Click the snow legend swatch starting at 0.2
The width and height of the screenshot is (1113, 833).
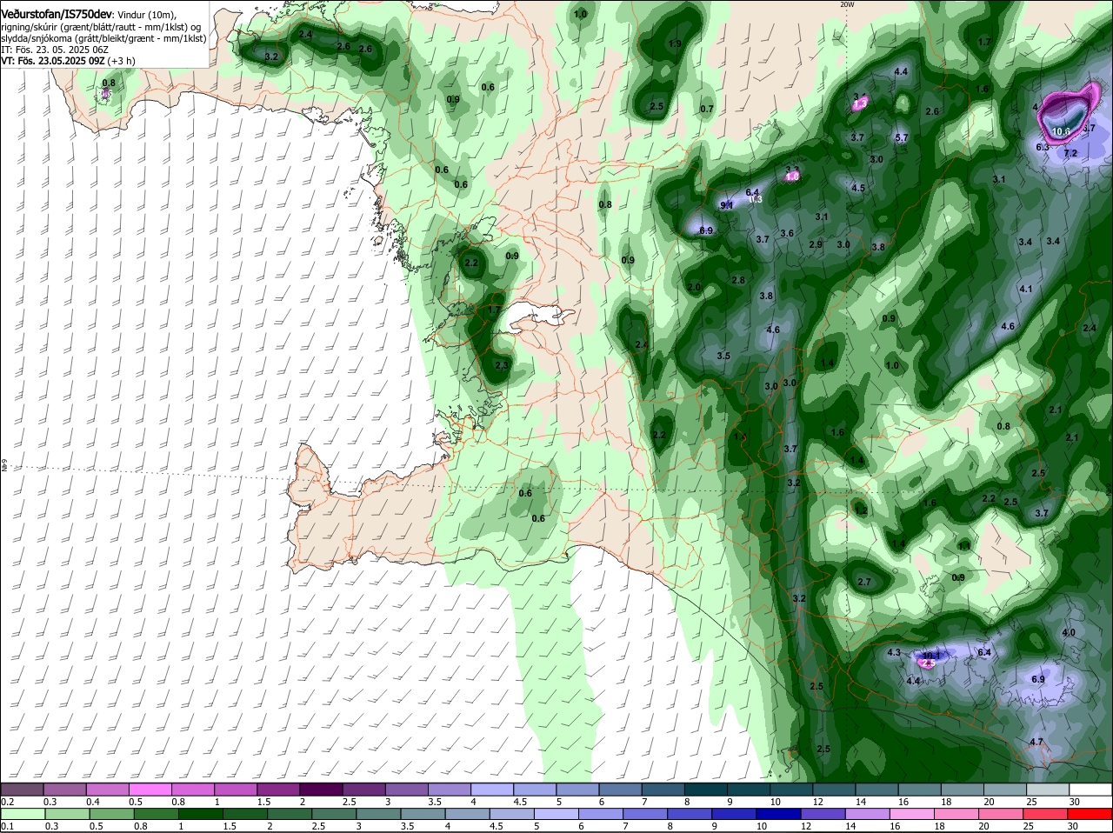tap(22, 789)
